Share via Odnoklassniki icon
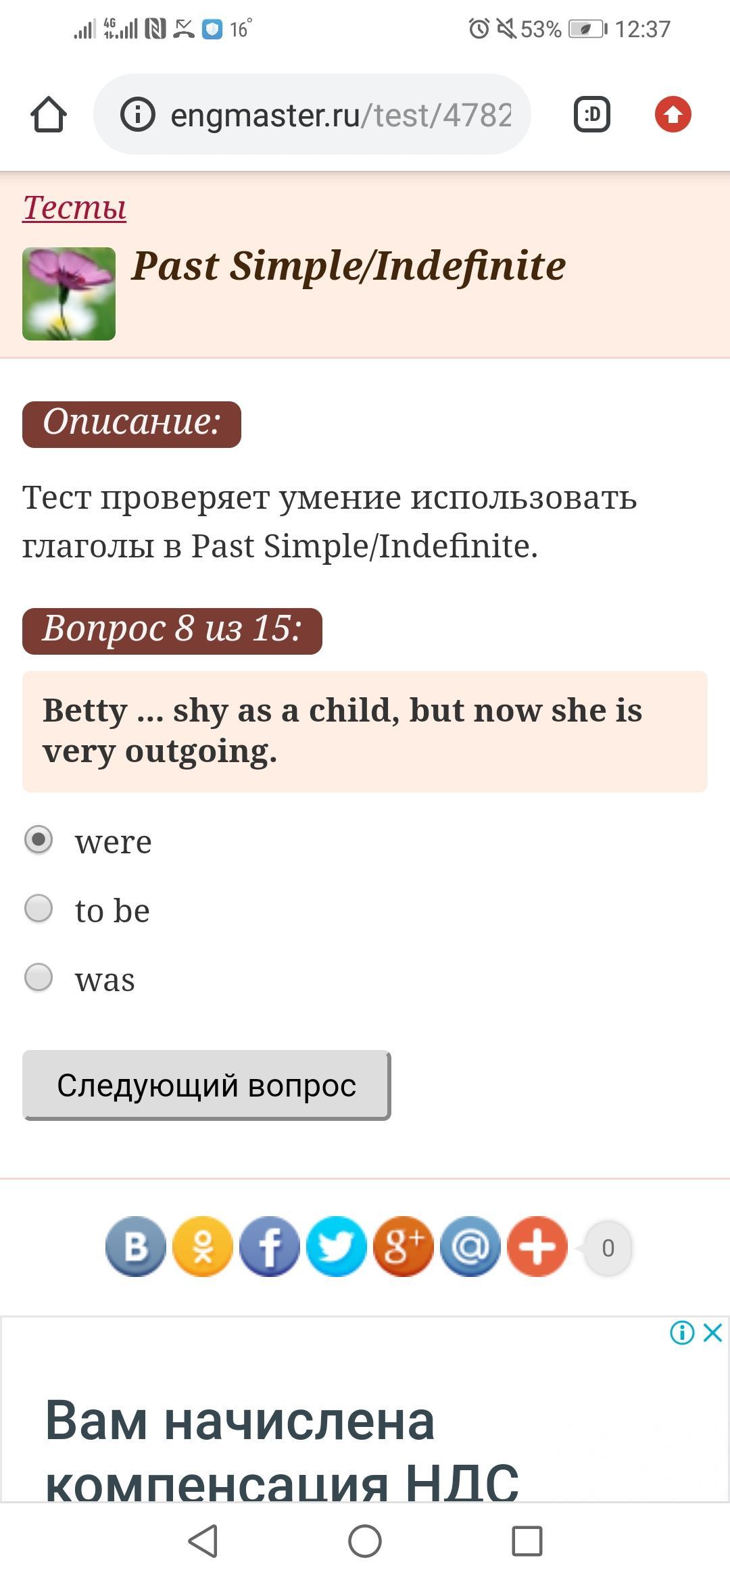730x1581 pixels. [x=203, y=1247]
